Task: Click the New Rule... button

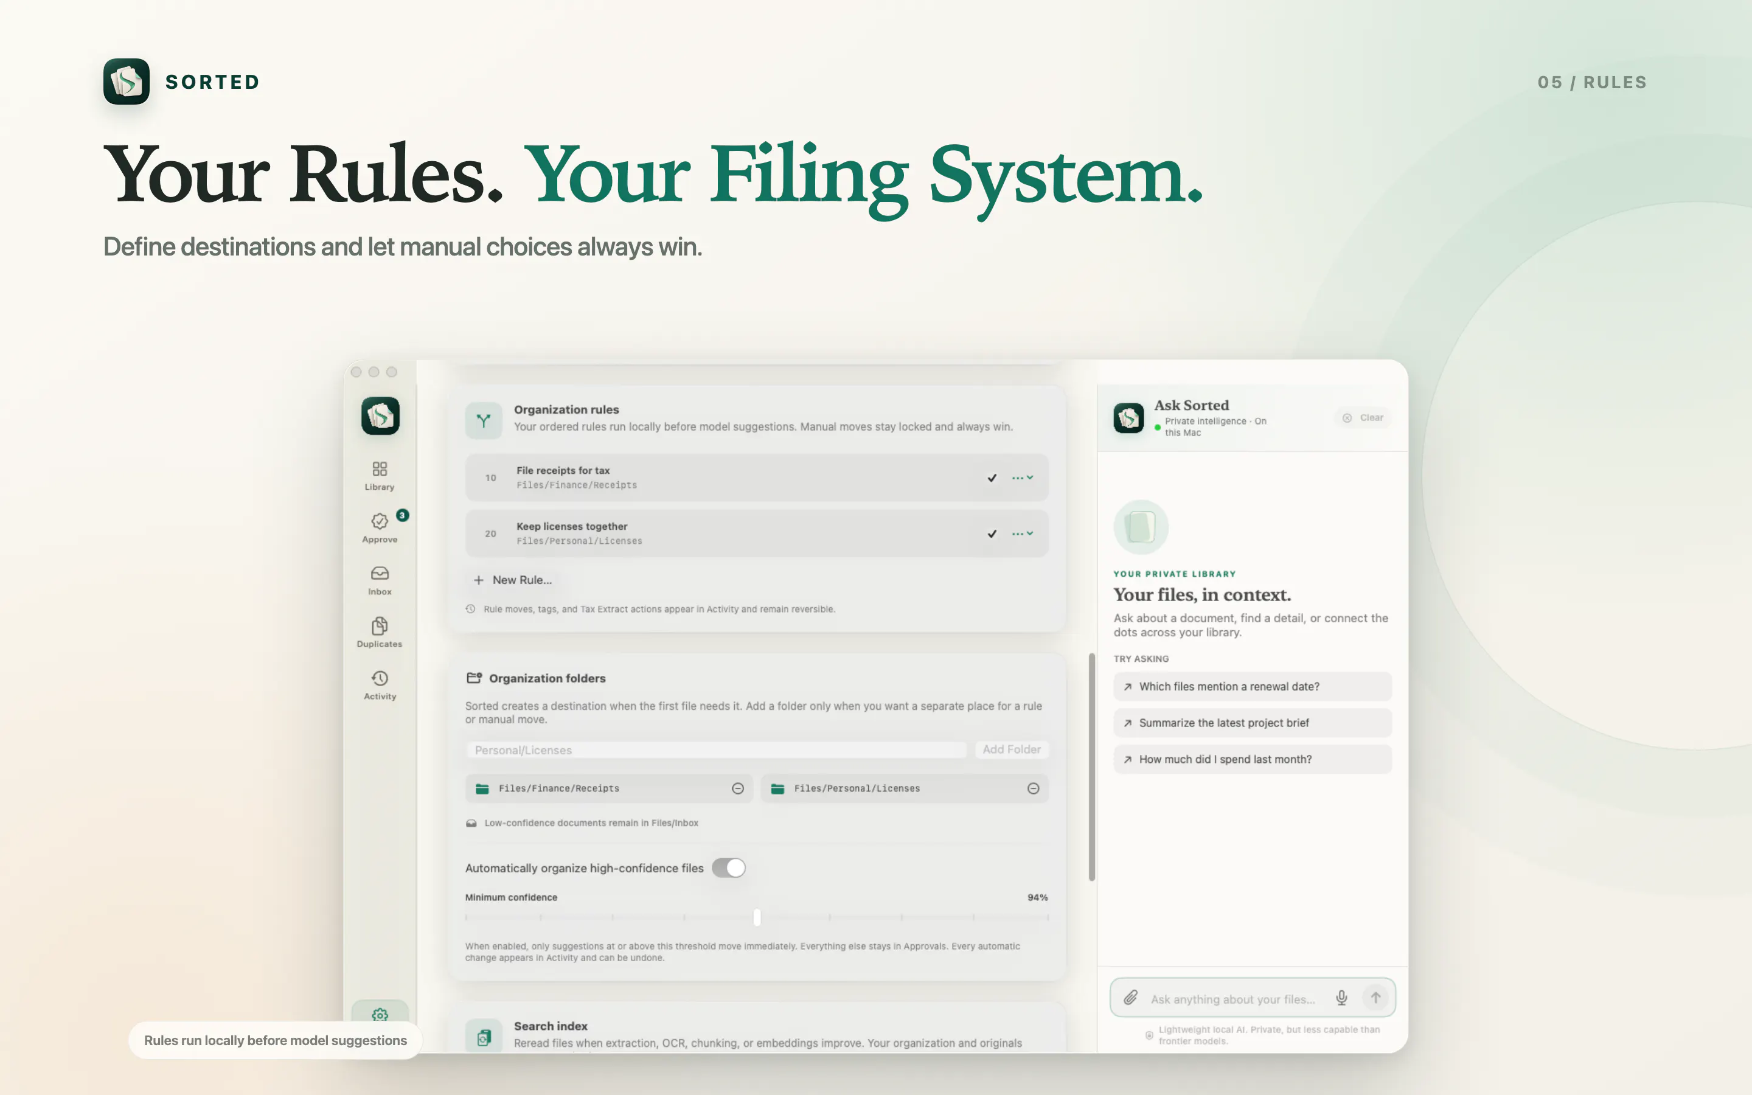Action: pos(513,580)
